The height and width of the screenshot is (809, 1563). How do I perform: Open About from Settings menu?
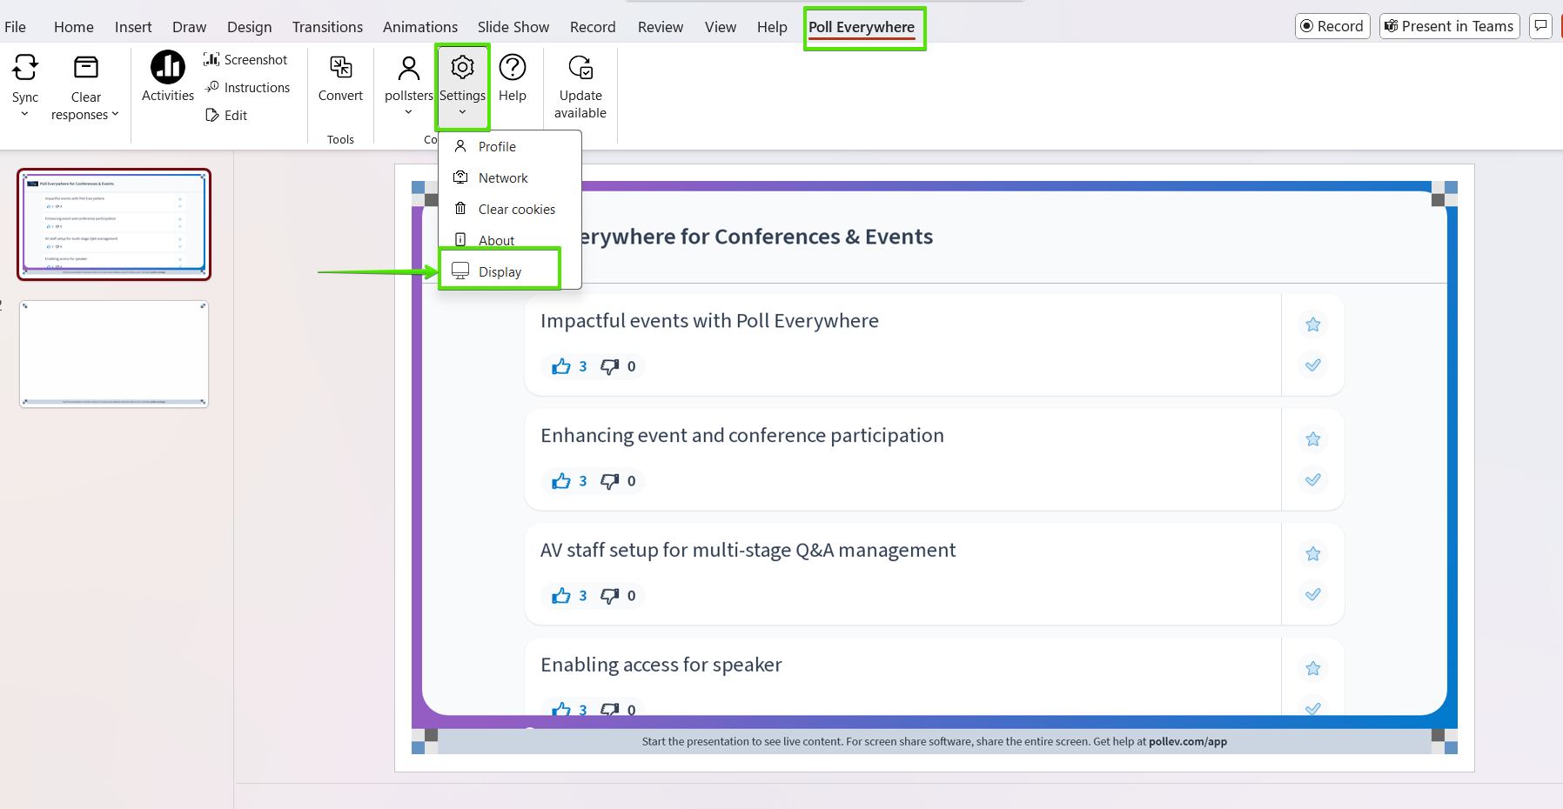click(510, 239)
